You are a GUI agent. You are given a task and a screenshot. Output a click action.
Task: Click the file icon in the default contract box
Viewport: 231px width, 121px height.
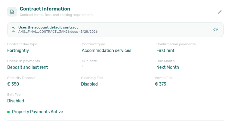[x=14, y=29]
